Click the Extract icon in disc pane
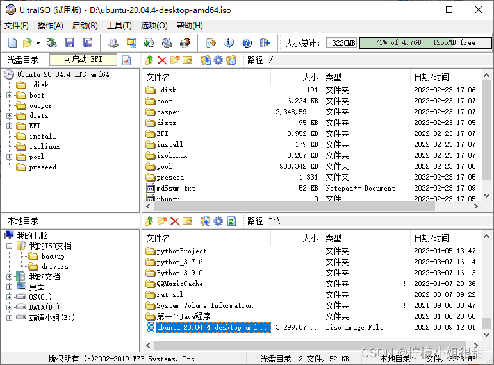The height and width of the screenshot is (365, 494). (206, 60)
